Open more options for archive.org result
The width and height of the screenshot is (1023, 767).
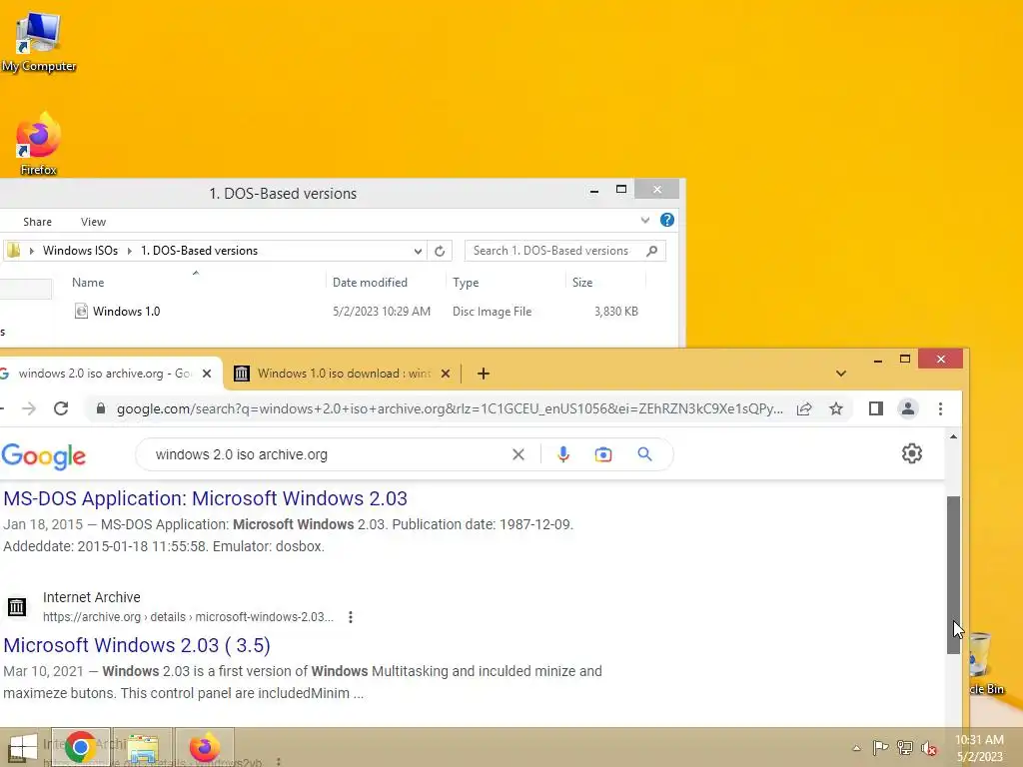point(351,617)
